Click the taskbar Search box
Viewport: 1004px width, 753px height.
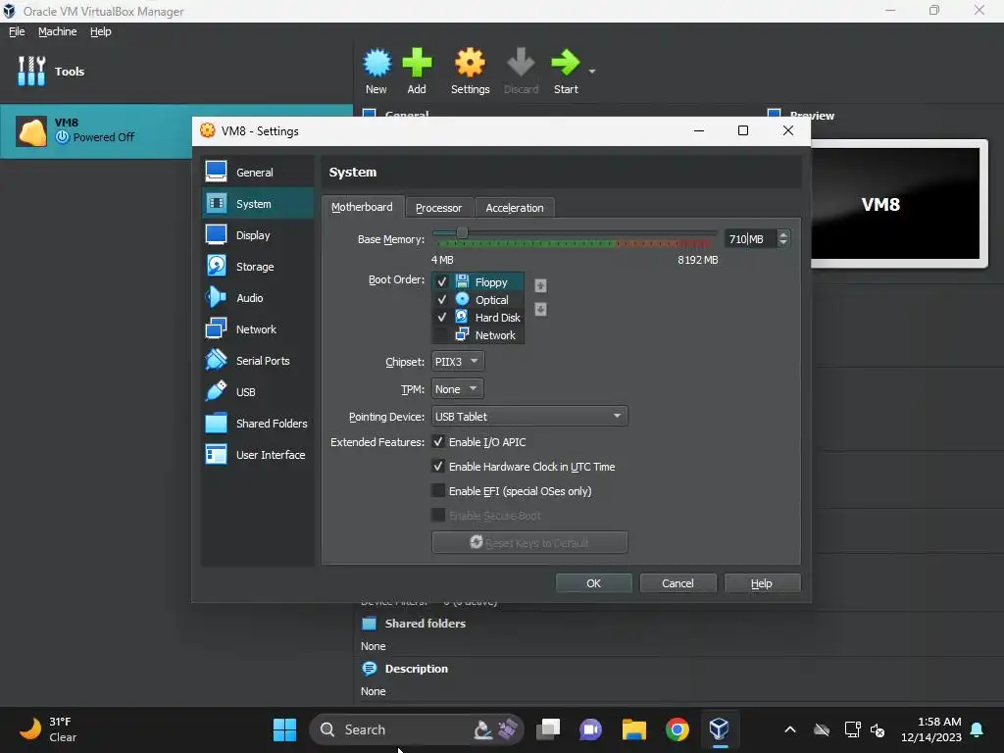416,729
